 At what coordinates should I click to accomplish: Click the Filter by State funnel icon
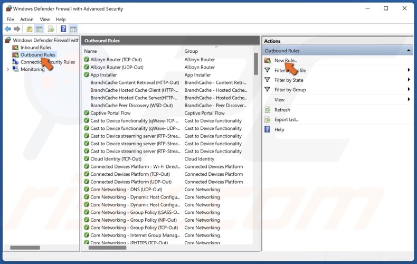267,80
